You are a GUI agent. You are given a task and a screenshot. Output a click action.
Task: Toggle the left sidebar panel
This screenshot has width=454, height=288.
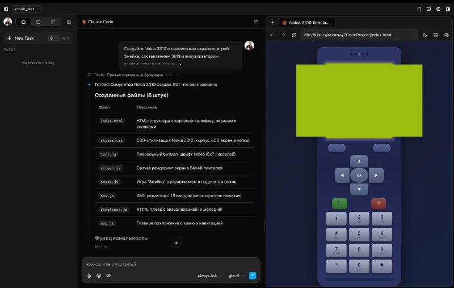[6, 9]
